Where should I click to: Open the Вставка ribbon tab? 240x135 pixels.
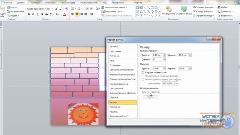point(8,3)
